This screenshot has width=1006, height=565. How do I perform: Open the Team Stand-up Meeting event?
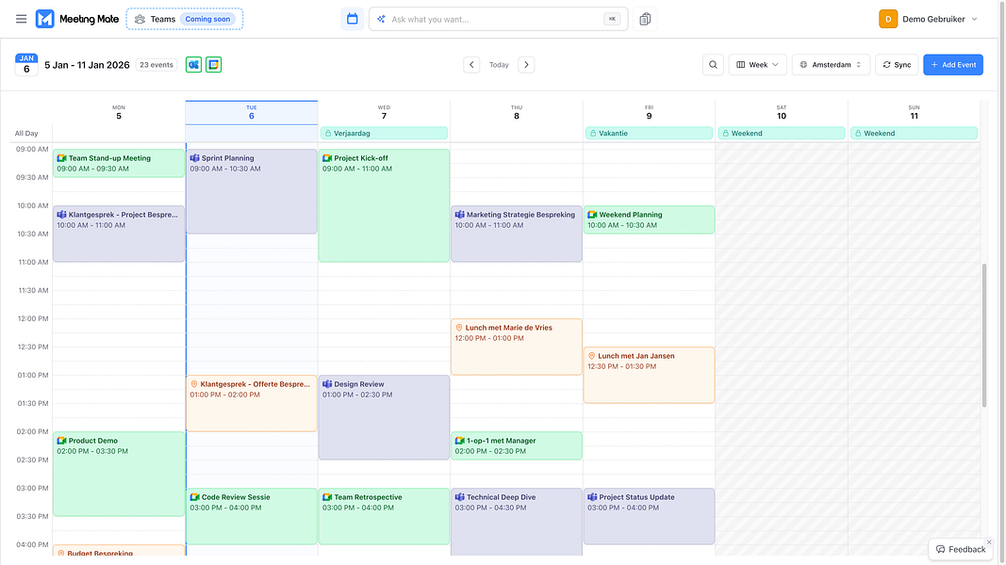[119, 163]
